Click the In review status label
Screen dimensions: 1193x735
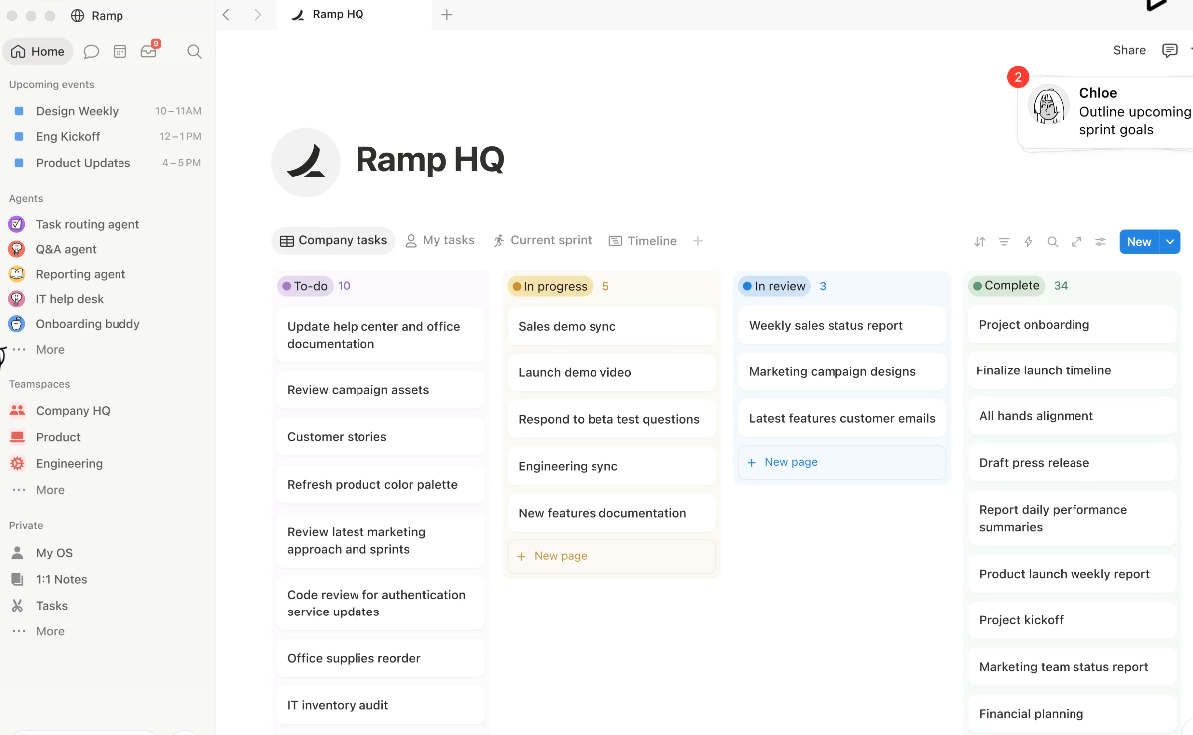click(774, 286)
